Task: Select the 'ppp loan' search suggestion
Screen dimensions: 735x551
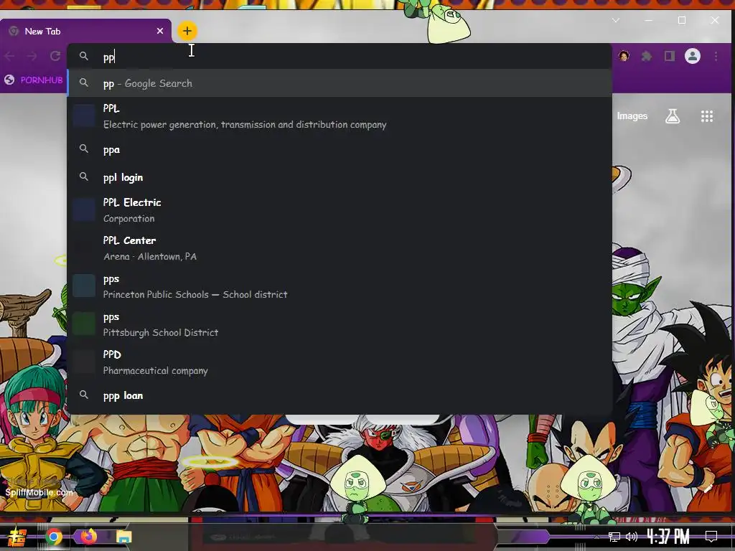Action: (340, 395)
